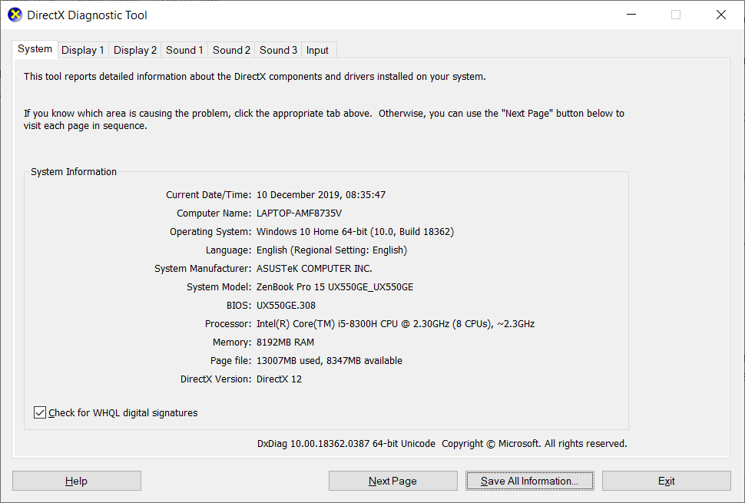Close the DirectX Diagnostic Tool window

(720, 15)
